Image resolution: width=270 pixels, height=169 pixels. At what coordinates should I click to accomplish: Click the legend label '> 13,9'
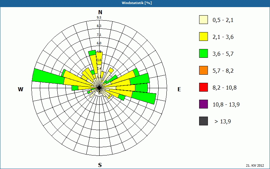coord(223,122)
